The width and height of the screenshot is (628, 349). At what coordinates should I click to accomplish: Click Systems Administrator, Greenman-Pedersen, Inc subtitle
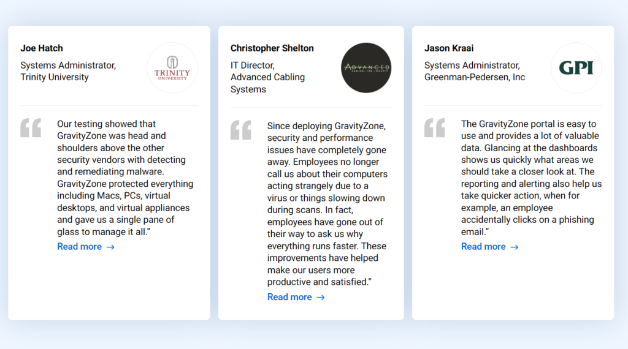475,71
